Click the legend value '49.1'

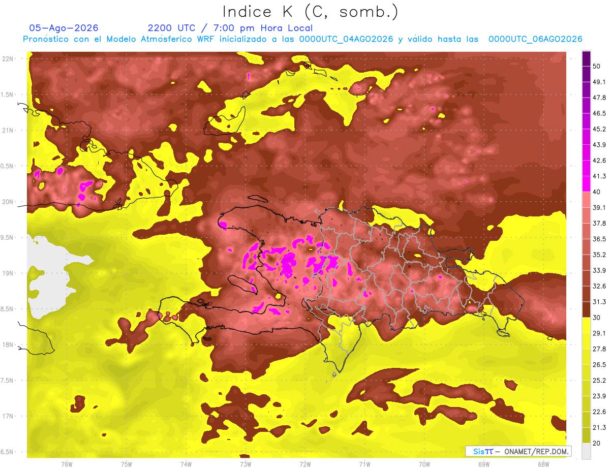click(x=599, y=82)
